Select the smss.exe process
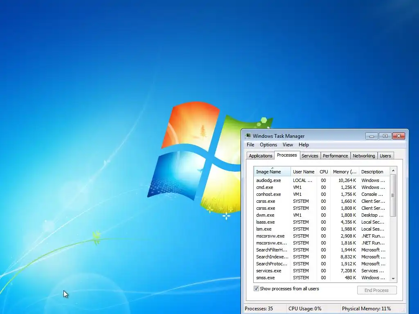Viewport: 419px width, 314px height. [322, 278]
